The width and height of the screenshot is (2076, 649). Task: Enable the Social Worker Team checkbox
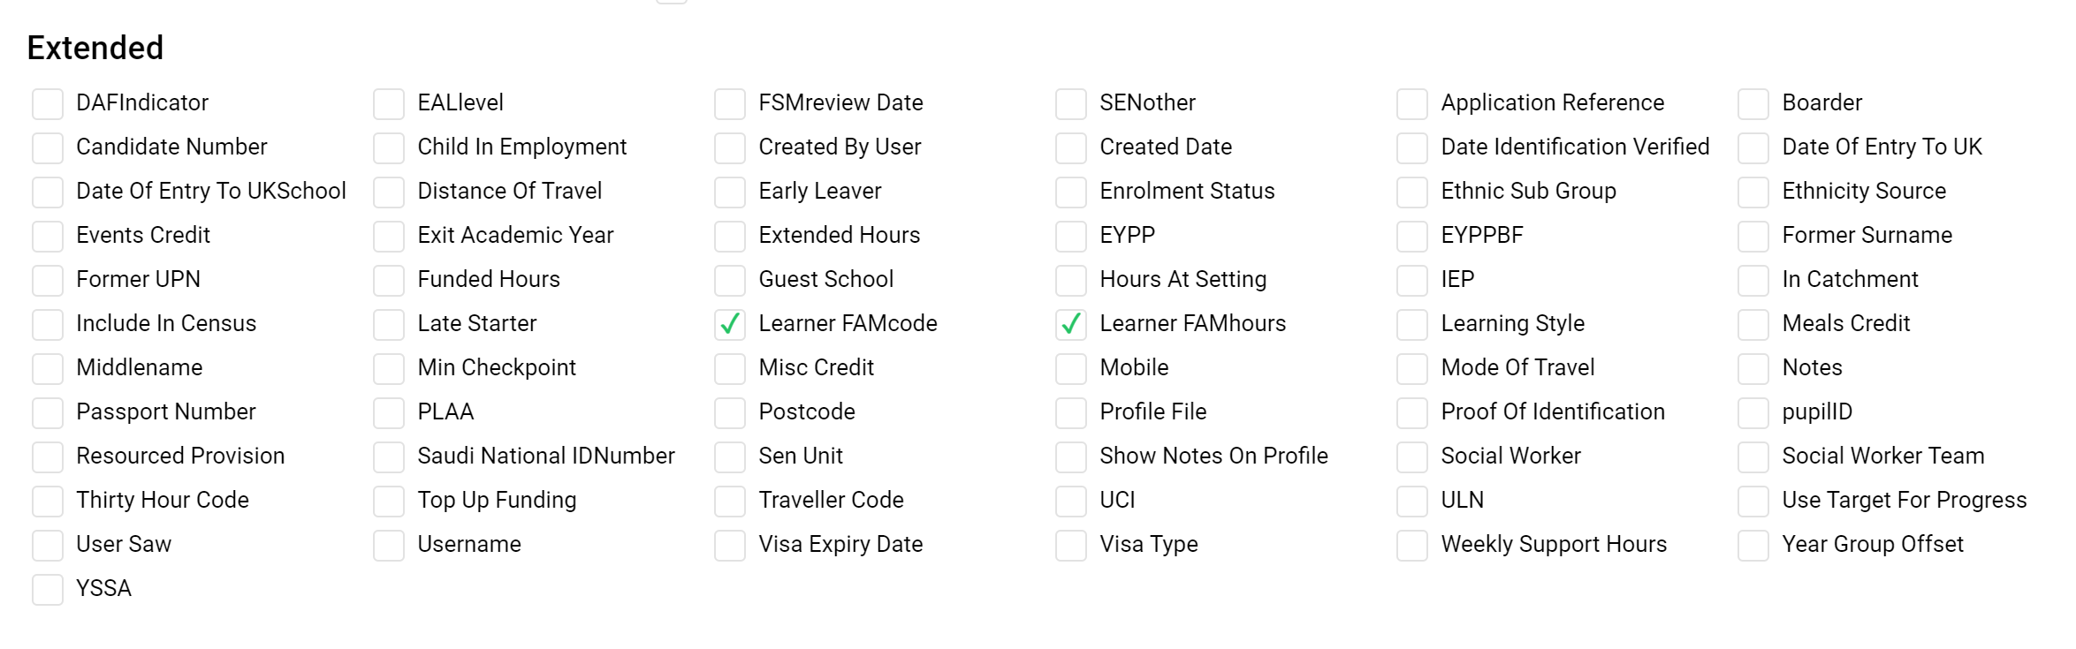click(1753, 457)
